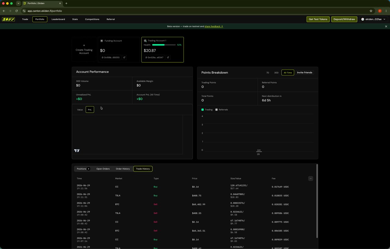The height and width of the screenshot is (249, 390).
Task: Open the share feedback link
Action: (214, 26)
